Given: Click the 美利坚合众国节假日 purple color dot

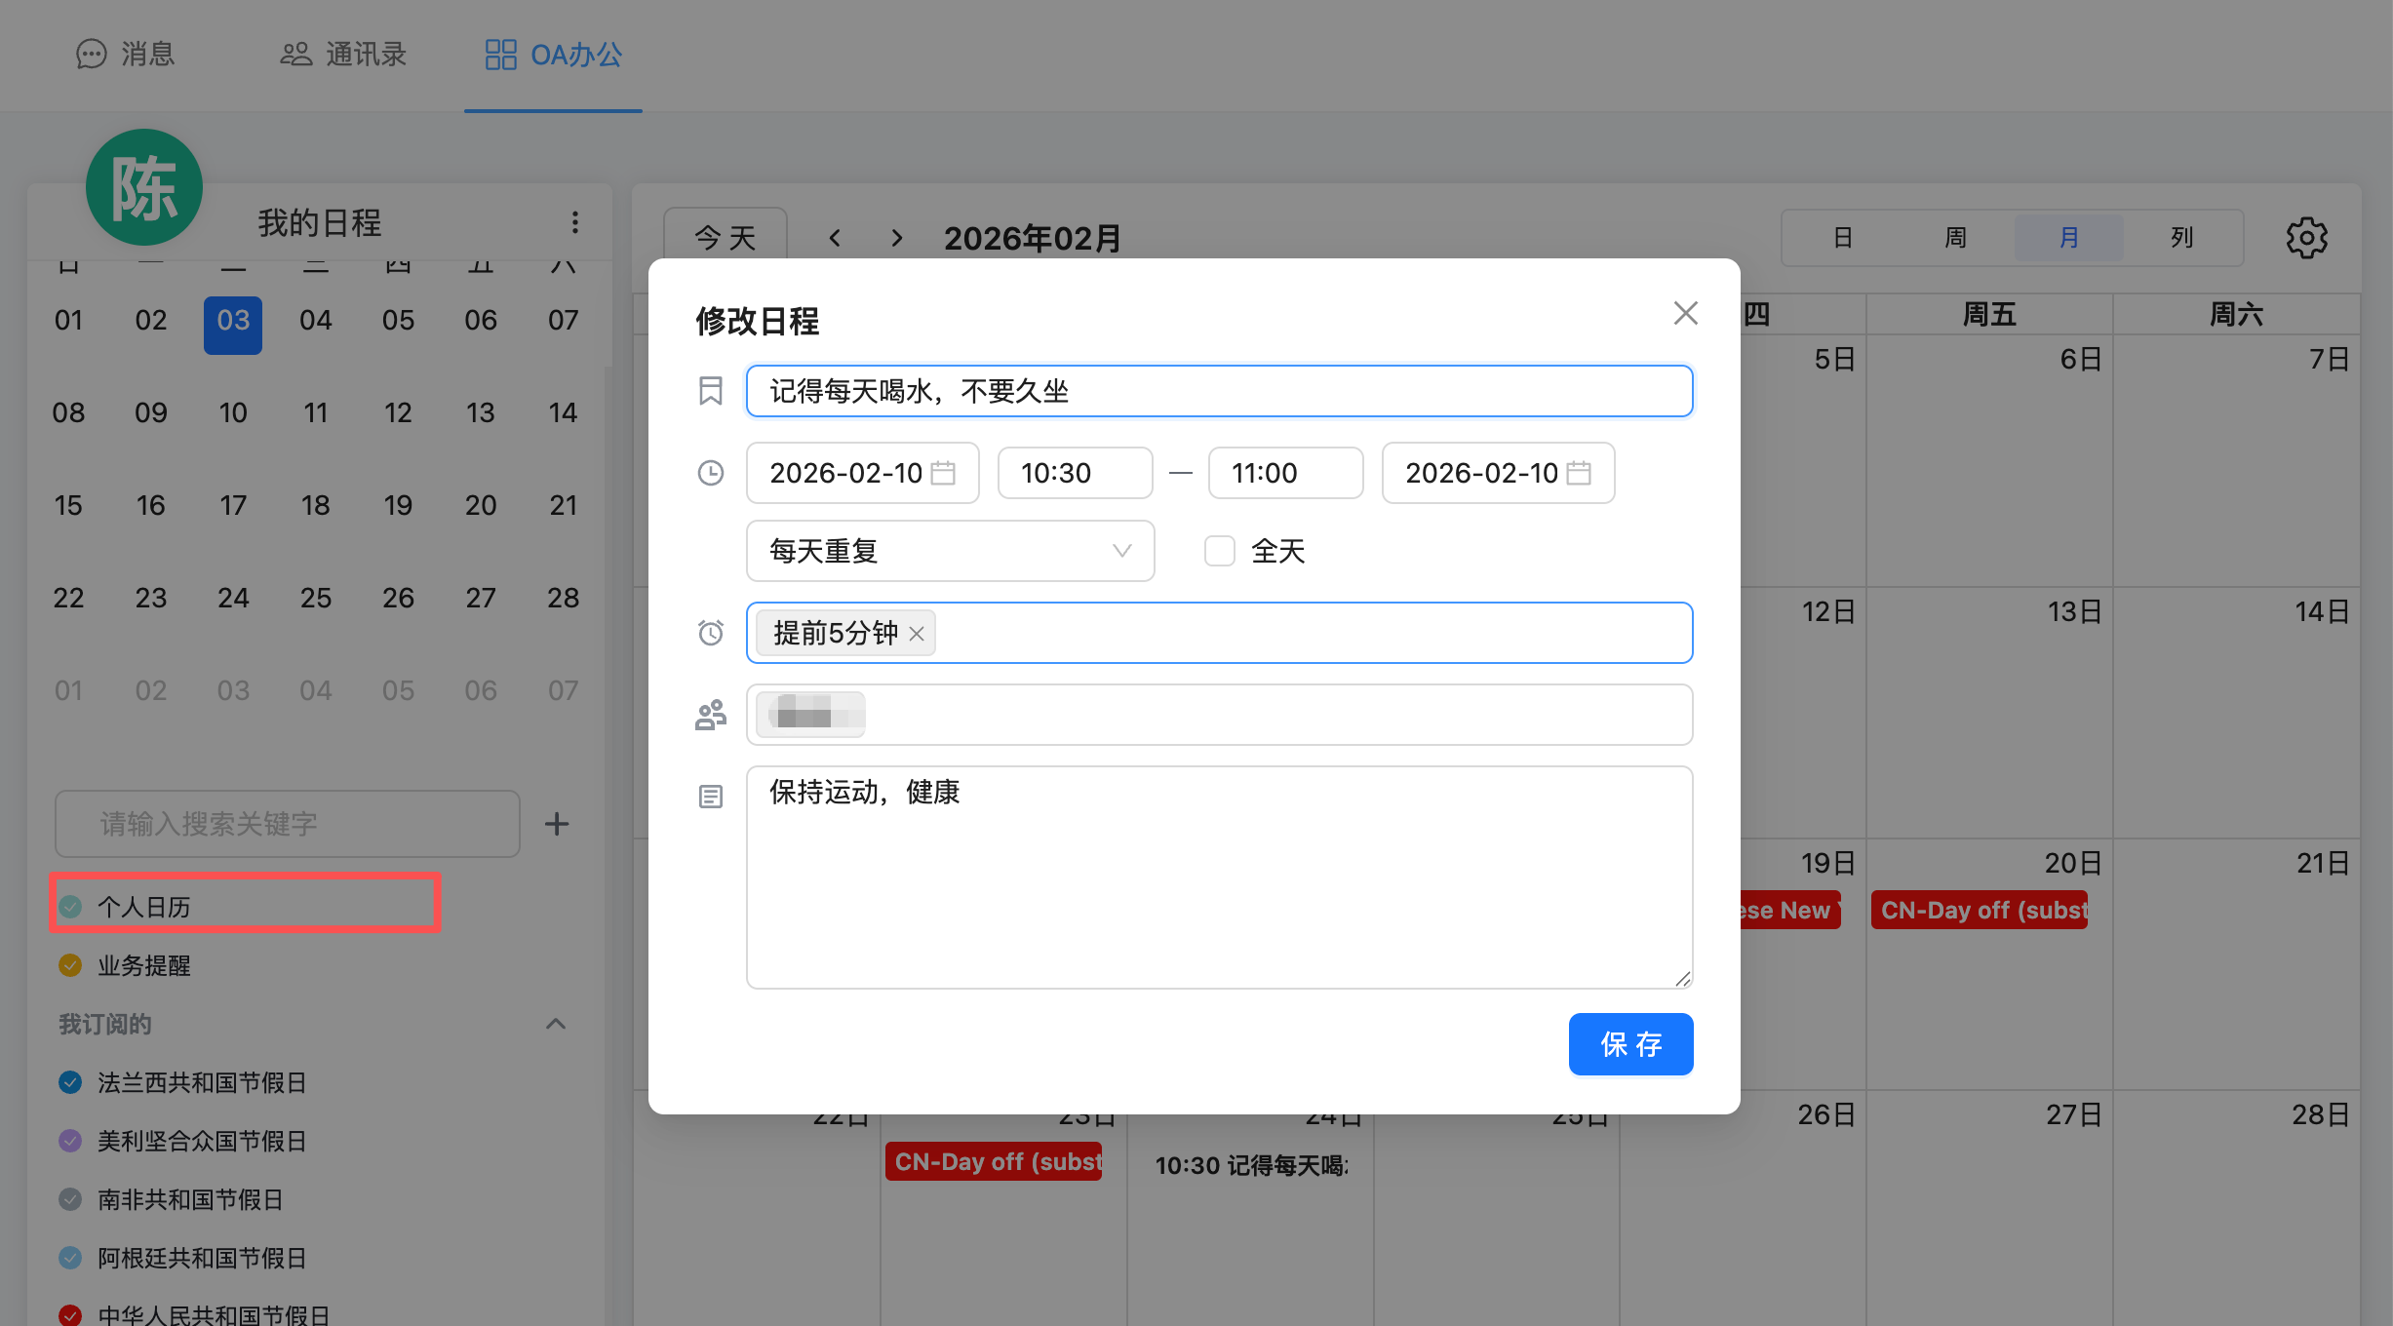Looking at the screenshot, I should click(70, 1141).
